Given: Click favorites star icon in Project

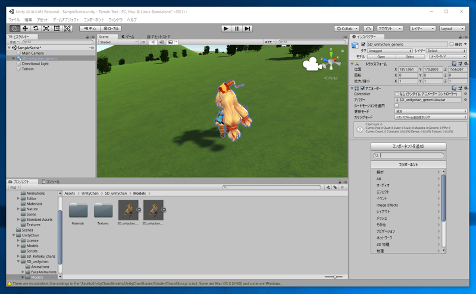Looking at the screenshot, I should tap(343, 187).
